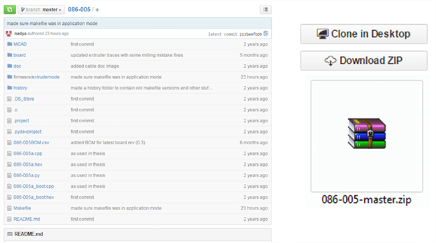Click folder icon beside history
Image resolution: width=436 pixels, height=243 pixels.
pos(10,87)
